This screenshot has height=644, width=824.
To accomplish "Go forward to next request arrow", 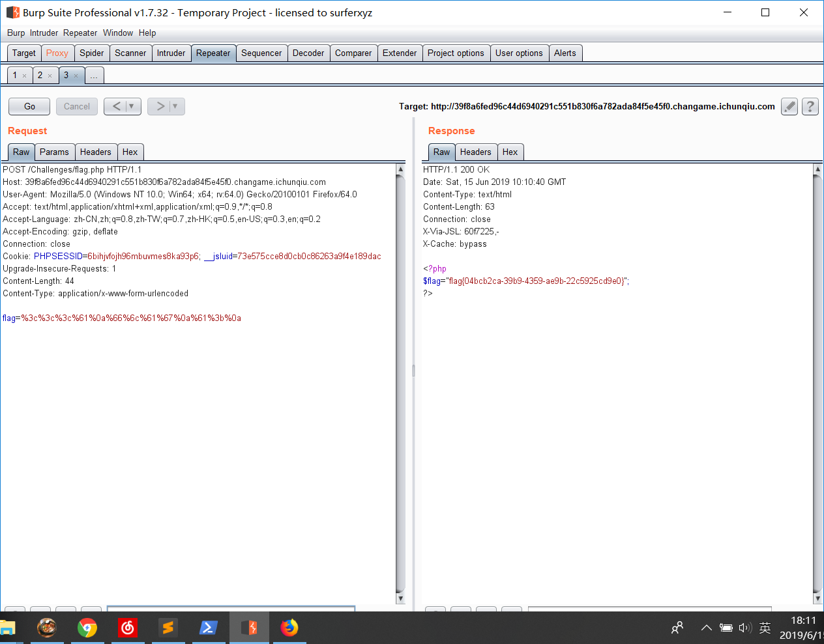I will (x=160, y=106).
